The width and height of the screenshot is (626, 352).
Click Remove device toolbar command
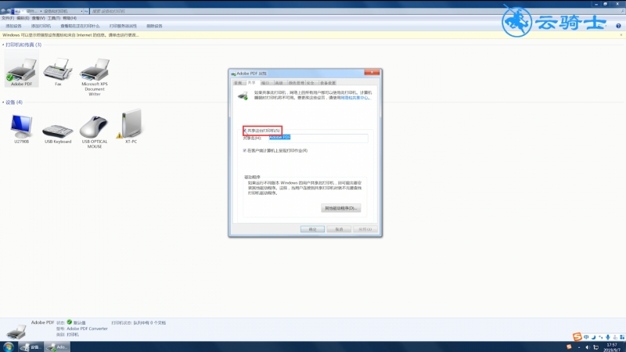pyautogui.click(x=154, y=26)
